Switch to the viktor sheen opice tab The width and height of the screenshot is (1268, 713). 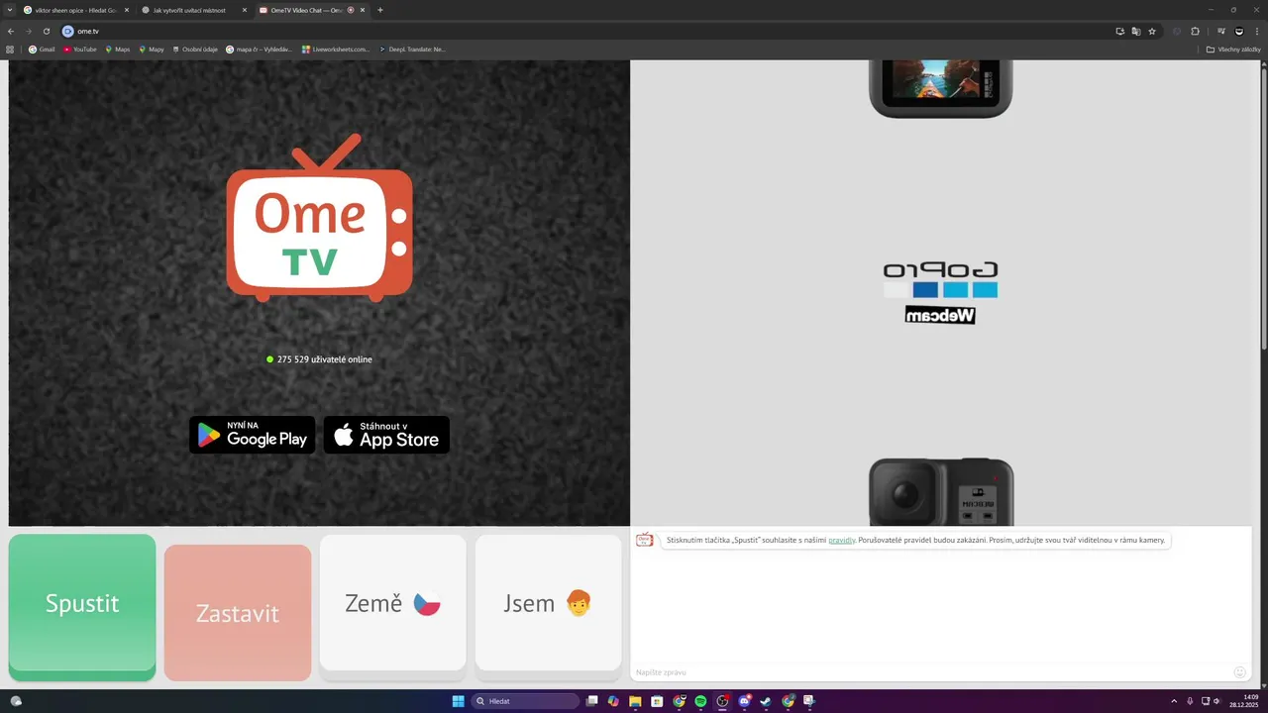click(x=75, y=10)
